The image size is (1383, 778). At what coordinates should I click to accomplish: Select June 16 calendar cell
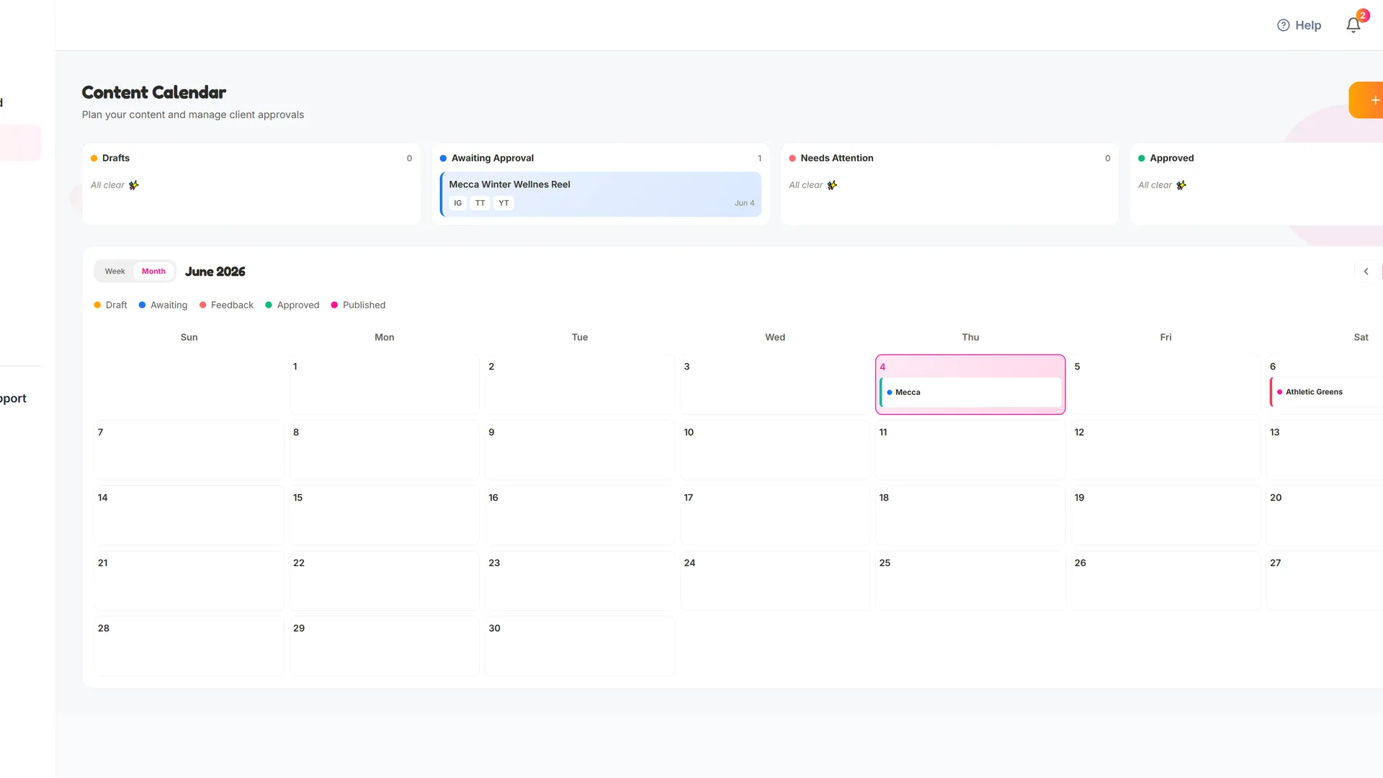pos(580,516)
